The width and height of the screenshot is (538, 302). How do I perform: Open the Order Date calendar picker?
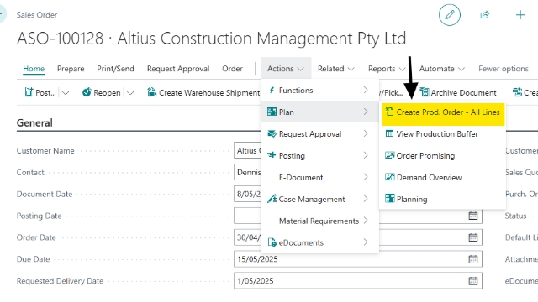point(473,237)
